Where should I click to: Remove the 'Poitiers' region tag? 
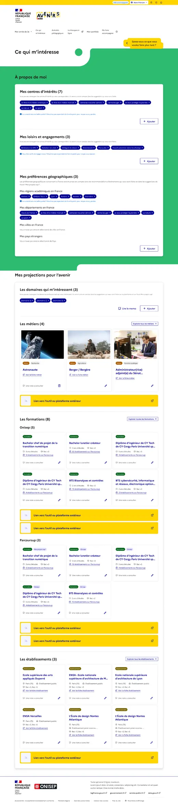68,197
